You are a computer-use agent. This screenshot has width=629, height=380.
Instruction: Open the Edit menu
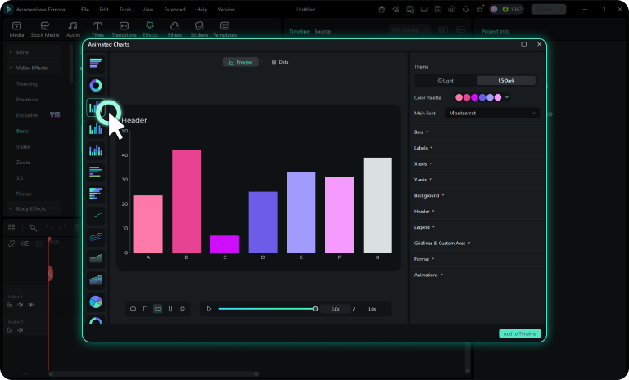point(104,9)
